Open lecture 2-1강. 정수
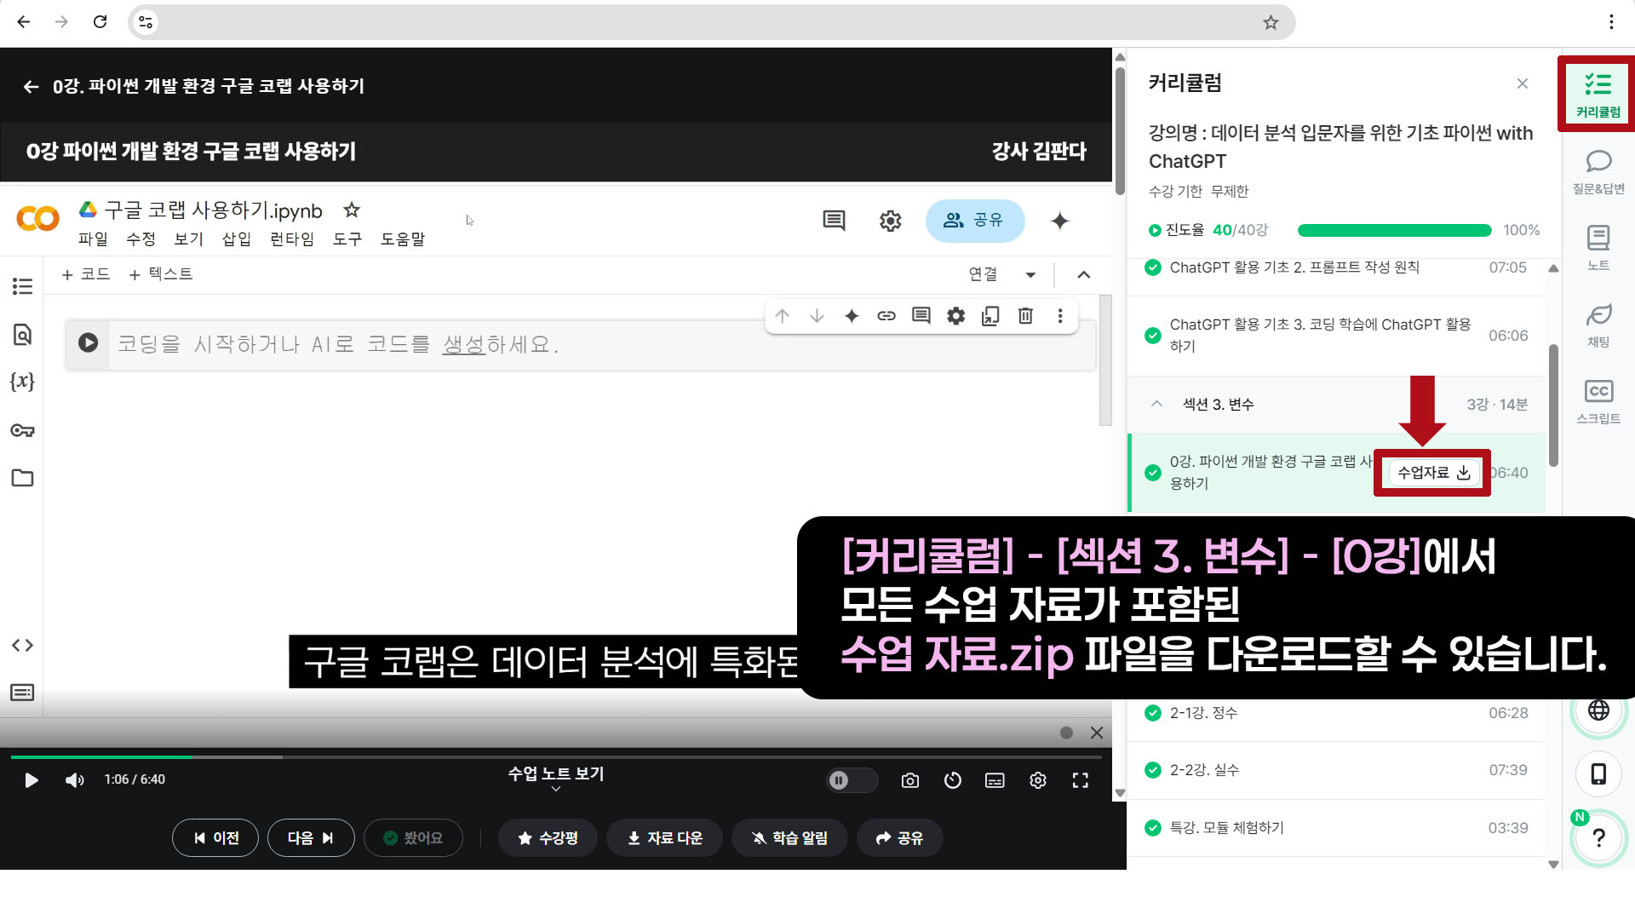The image size is (1635, 920). click(x=1337, y=713)
